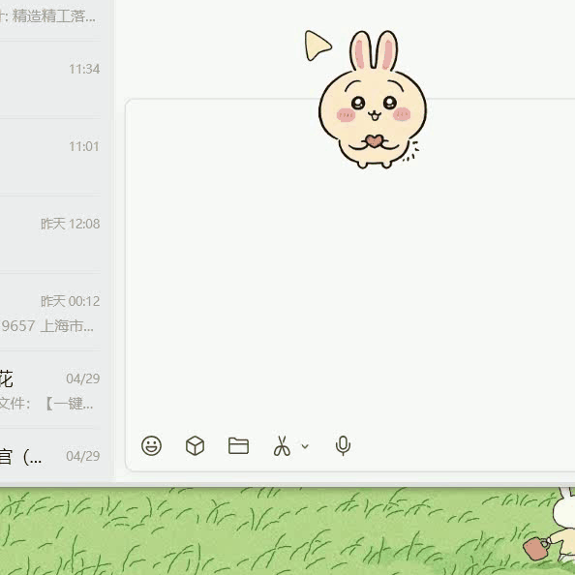Open the chat timestamped 11:01
Viewport: 575px width, 575px height.
[50, 158]
